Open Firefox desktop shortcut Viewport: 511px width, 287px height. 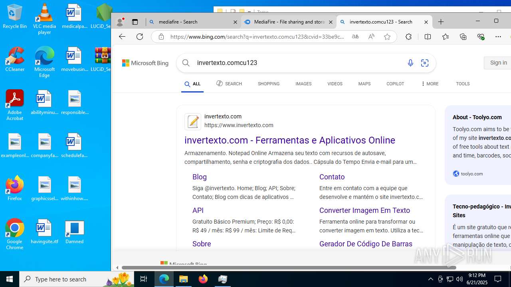click(15, 188)
